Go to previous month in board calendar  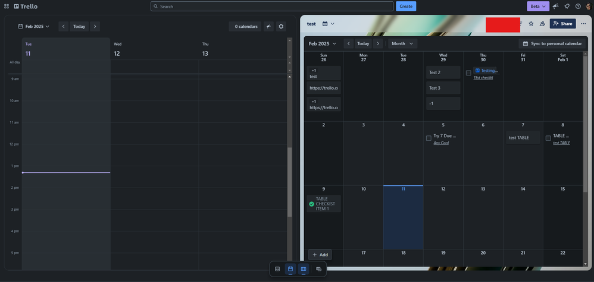point(349,43)
